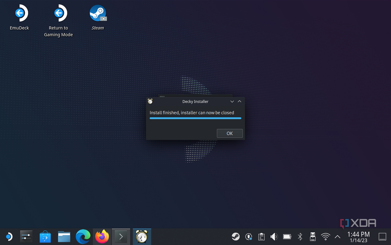Open the application launcher in the taskbar

click(8, 236)
